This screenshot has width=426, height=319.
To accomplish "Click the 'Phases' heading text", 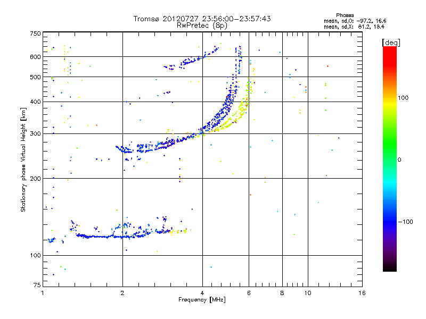I will click(345, 15).
